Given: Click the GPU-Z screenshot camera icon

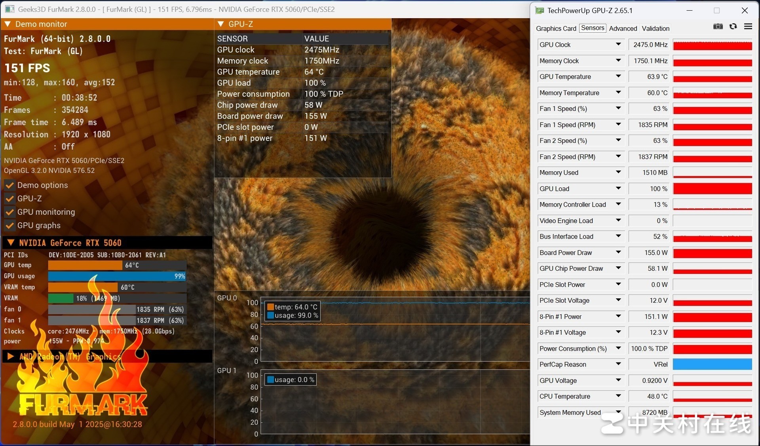Looking at the screenshot, I should coord(718,27).
